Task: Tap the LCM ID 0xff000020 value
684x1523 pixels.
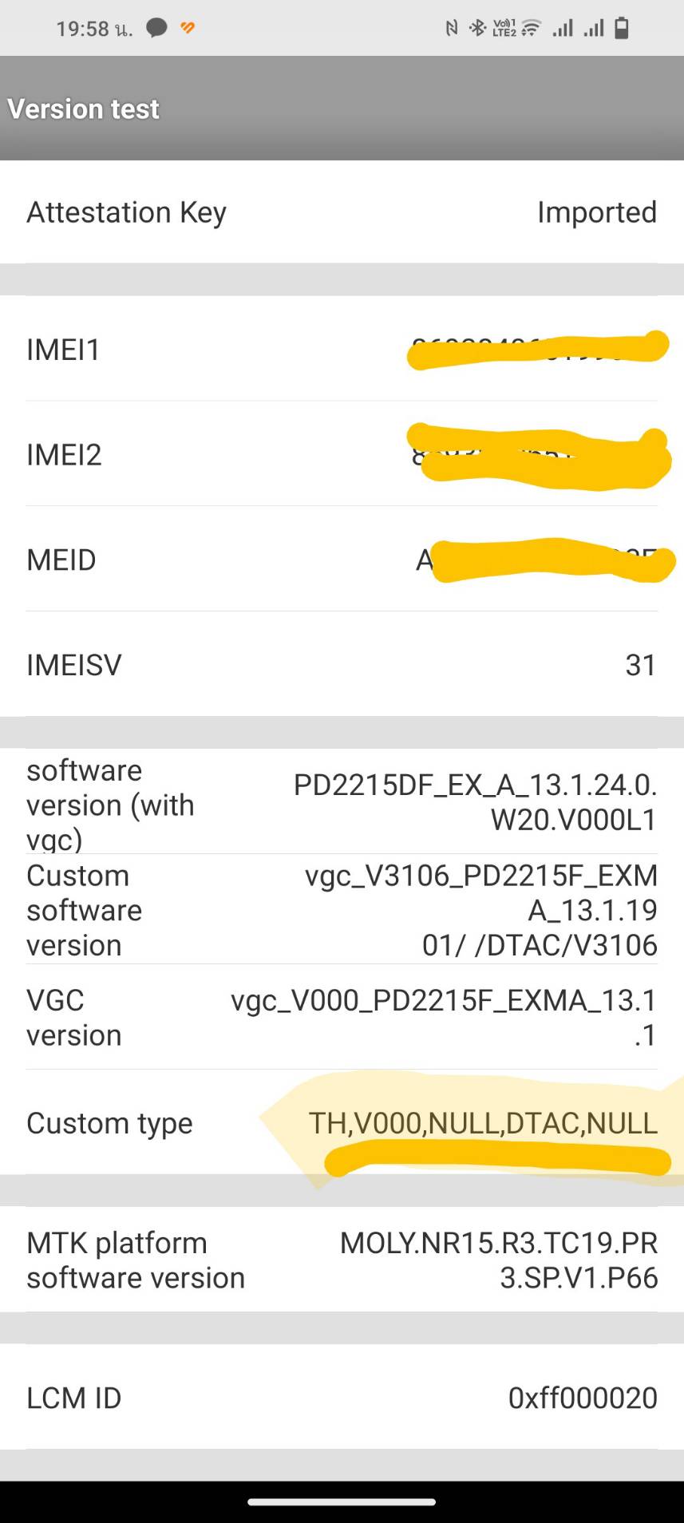Action: tap(583, 1398)
